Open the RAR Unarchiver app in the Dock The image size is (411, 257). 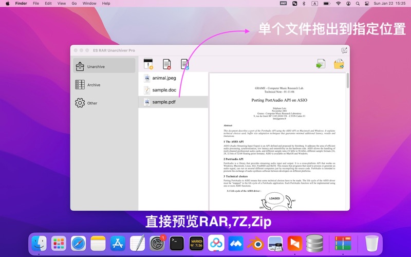pyautogui.click(x=343, y=243)
